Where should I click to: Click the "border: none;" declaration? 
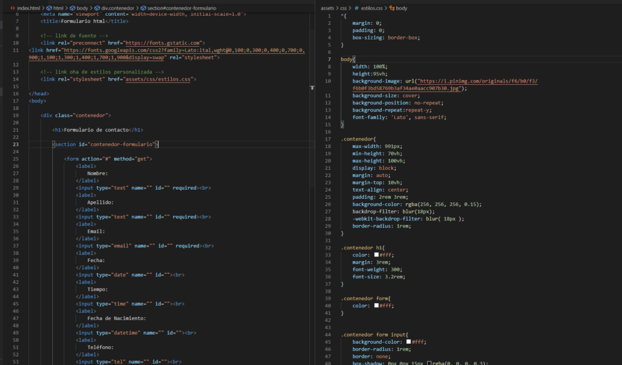(371, 357)
